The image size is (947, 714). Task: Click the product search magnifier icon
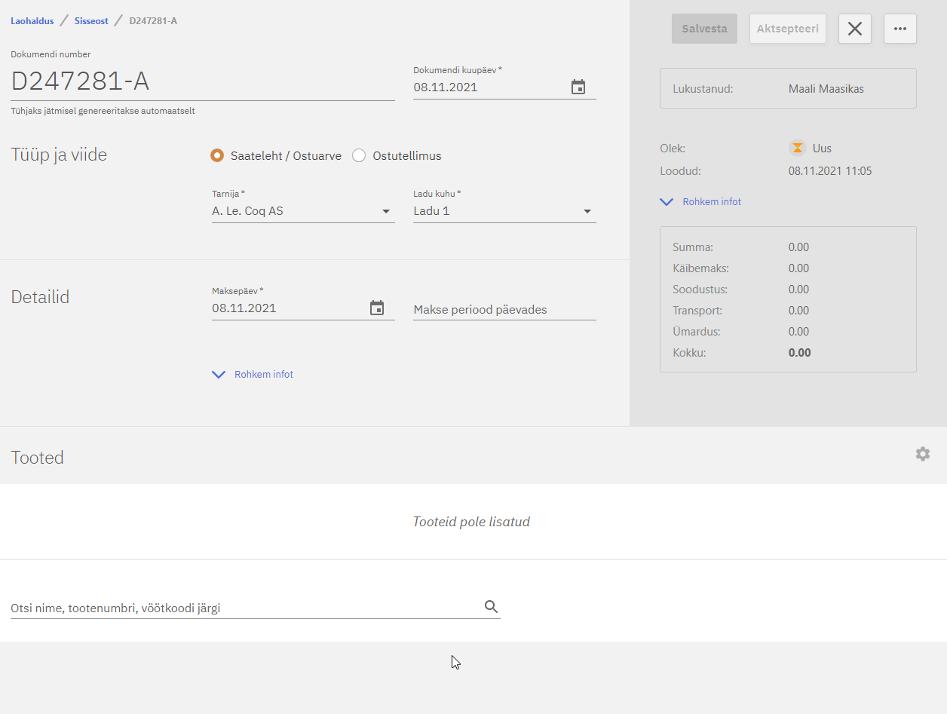tap(491, 607)
